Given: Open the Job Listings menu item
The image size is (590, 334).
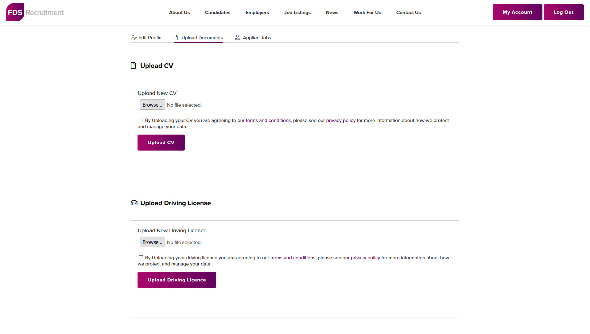Looking at the screenshot, I should 297,13.
